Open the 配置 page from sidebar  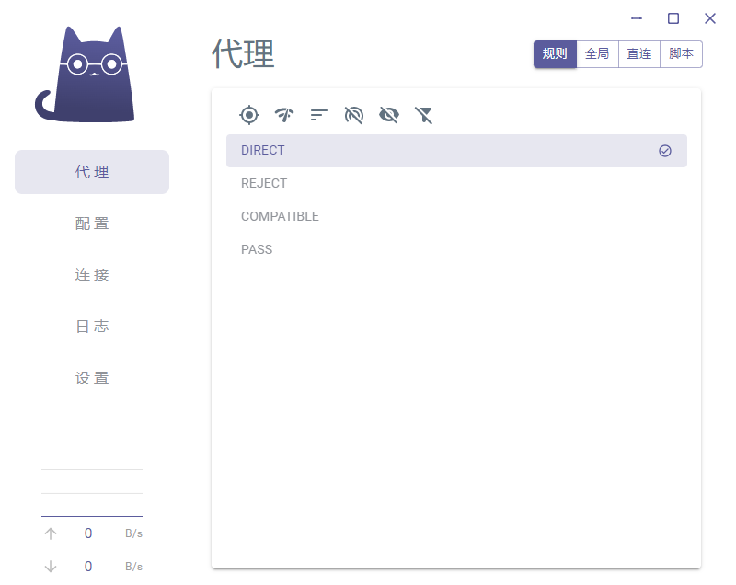tap(92, 223)
